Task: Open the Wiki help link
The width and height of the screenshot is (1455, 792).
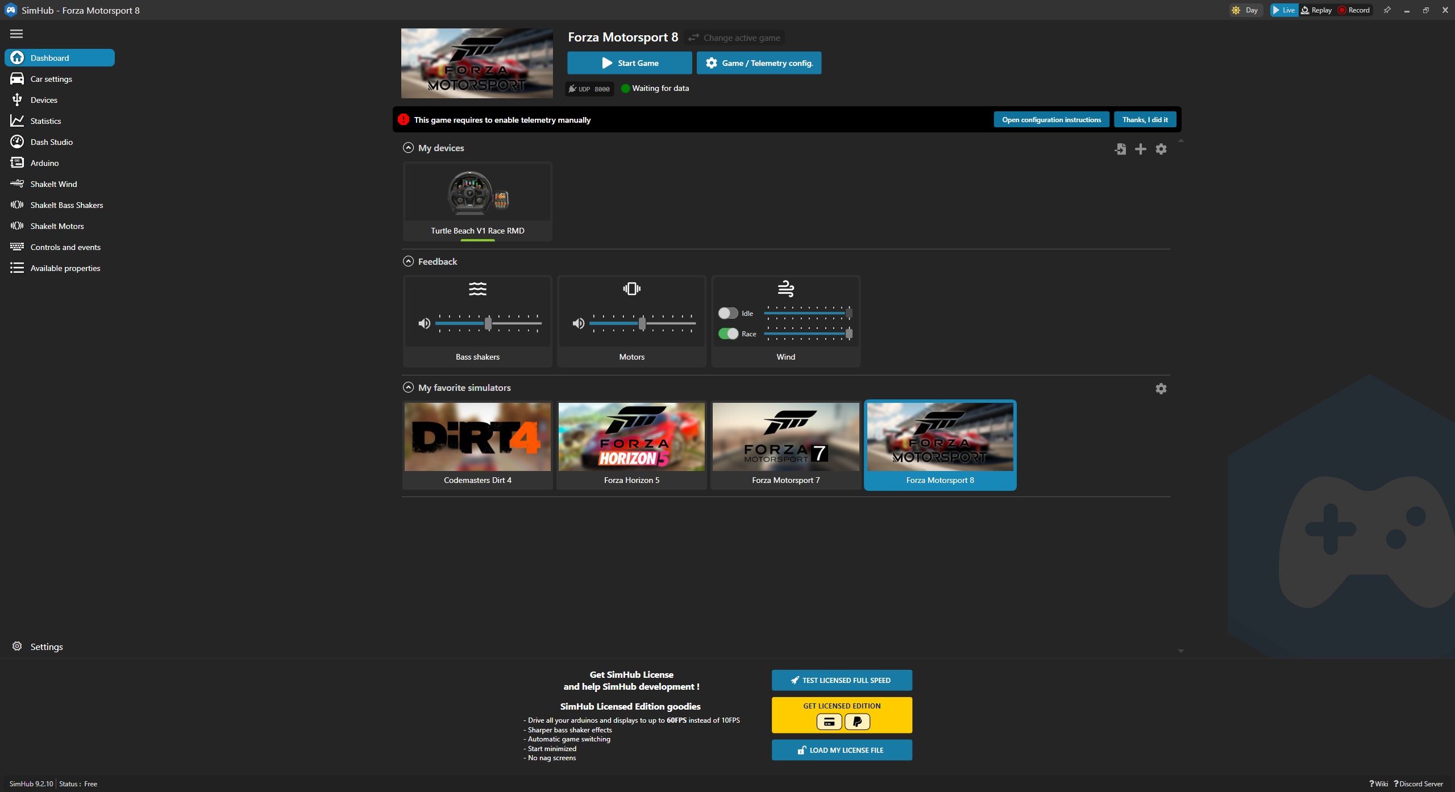Action: click(x=1379, y=783)
